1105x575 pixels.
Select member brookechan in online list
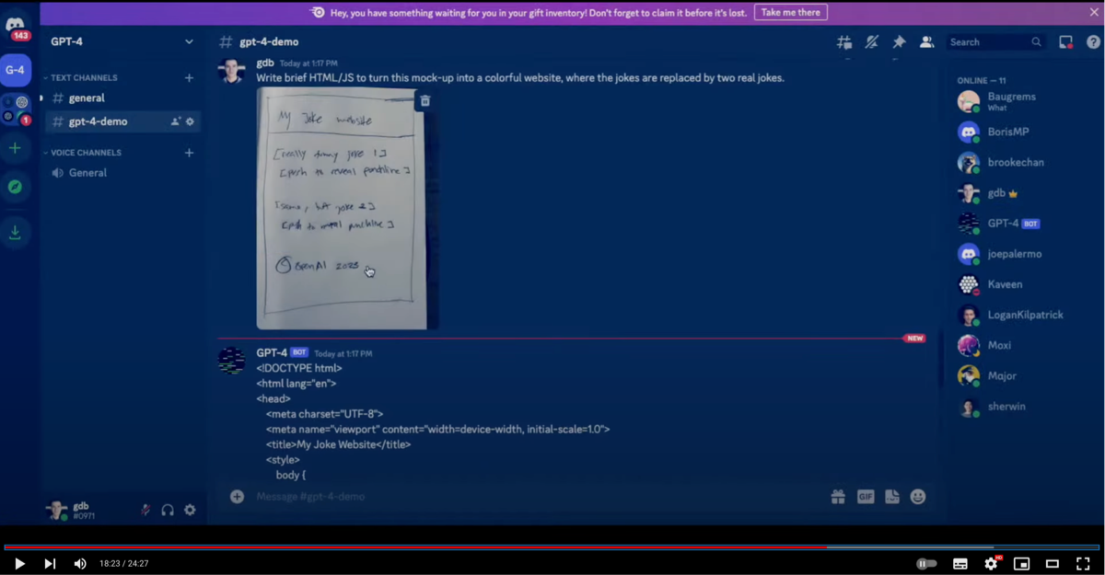pos(1024,163)
